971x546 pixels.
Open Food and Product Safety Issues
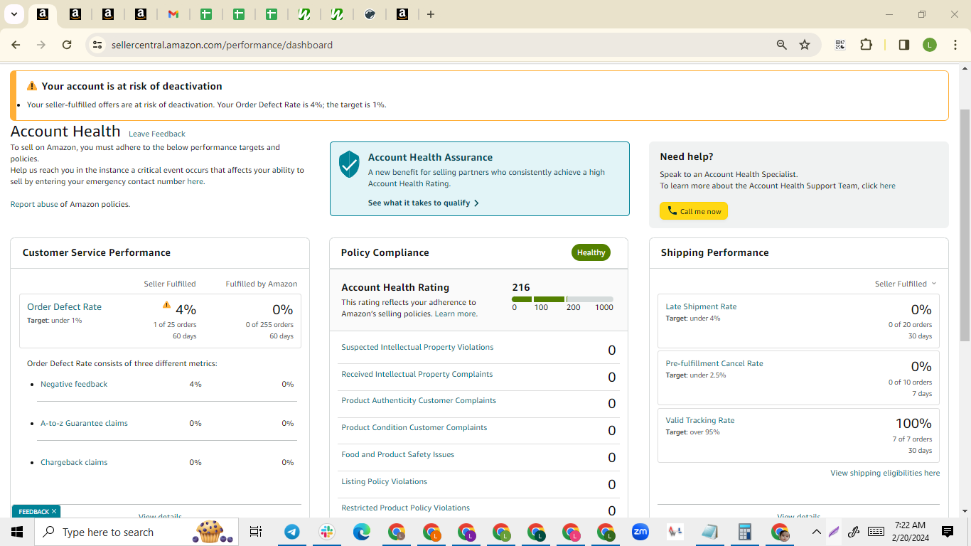[x=397, y=455]
